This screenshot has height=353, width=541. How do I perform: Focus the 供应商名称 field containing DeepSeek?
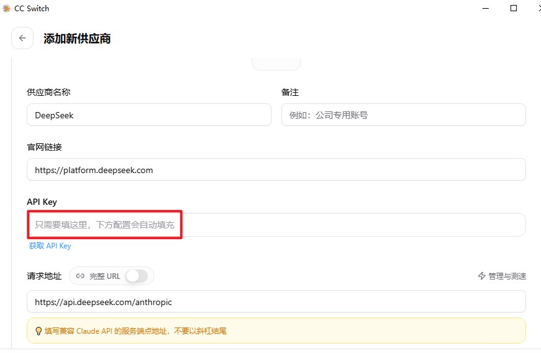point(149,115)
